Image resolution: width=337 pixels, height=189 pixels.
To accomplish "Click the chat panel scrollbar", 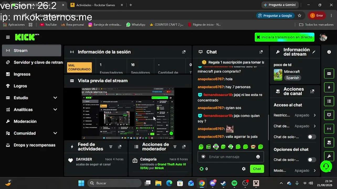I will coord(268,127).
